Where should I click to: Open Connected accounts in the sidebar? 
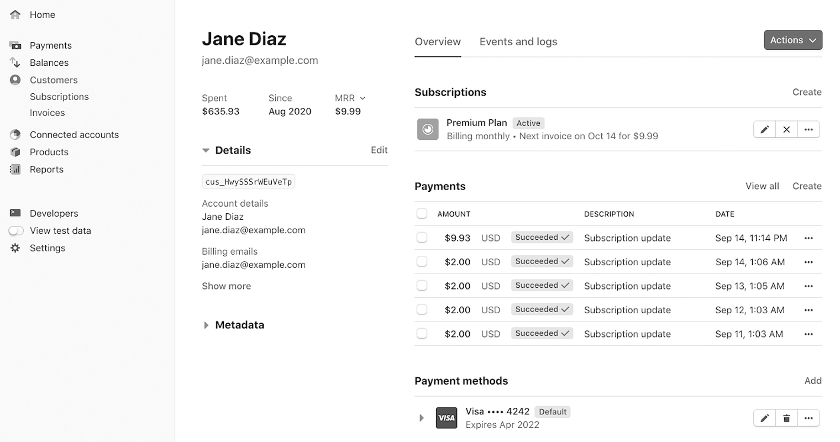click(x=74, y=135)
